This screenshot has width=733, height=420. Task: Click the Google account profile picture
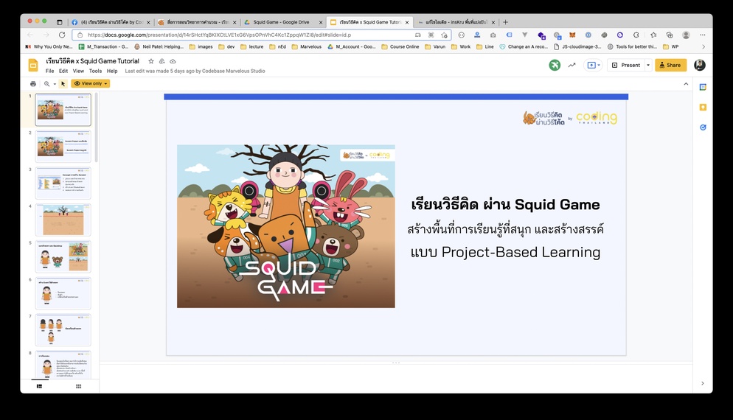(699, 65)
